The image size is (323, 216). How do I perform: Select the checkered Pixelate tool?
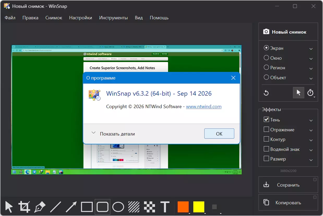click(149, 207)
